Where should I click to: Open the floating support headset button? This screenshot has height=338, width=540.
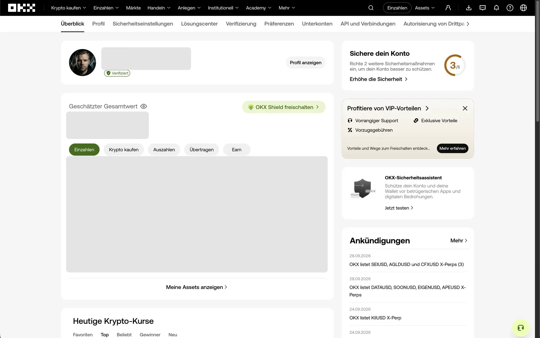[x=521, y=328]
